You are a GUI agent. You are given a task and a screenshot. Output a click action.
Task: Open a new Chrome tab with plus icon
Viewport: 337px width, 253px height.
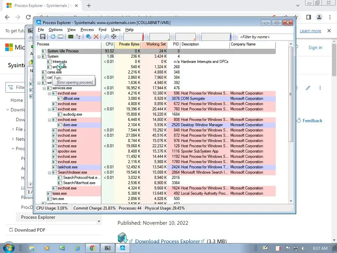coord(89,6)
